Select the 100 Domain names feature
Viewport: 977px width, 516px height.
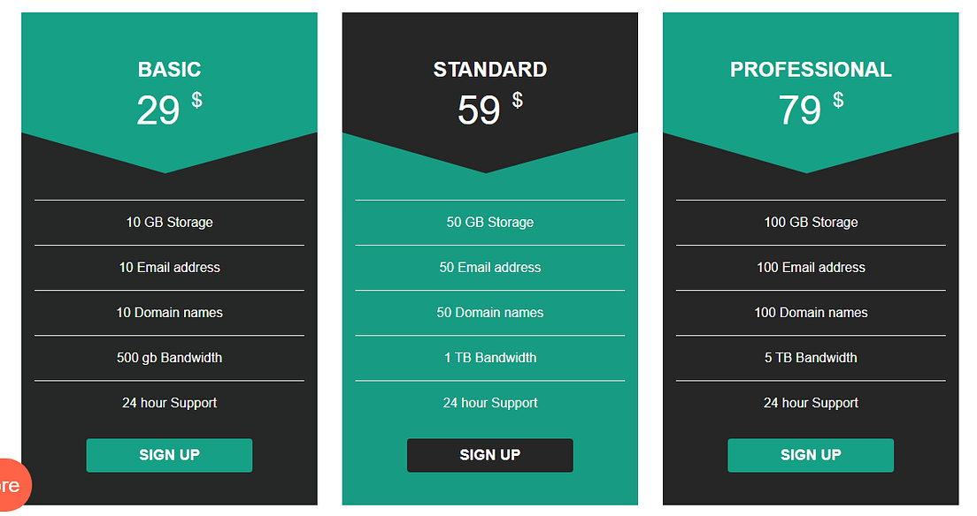[x=810, y=312]
